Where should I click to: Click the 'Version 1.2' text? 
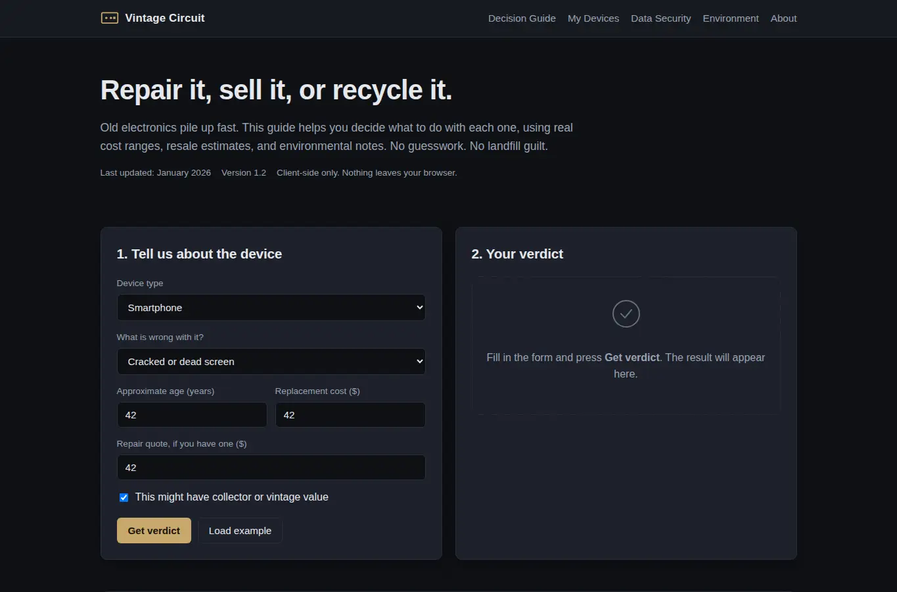click(x=244, y=172)
